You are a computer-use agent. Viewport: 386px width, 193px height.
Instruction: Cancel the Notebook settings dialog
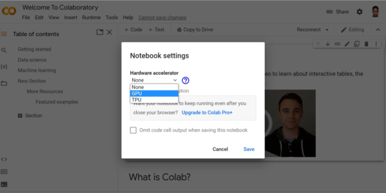click(220, 149)
